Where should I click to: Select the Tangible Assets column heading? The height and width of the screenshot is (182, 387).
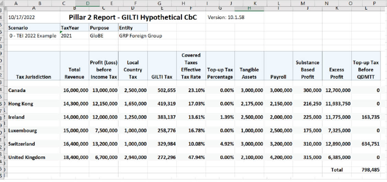tap(250, 66)
